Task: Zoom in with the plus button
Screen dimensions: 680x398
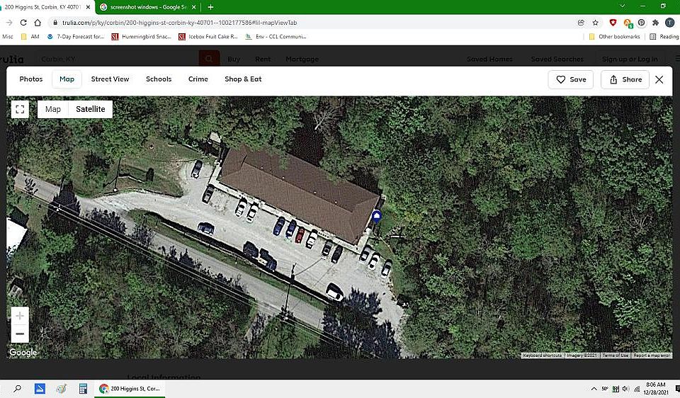Action: [20, 316]
